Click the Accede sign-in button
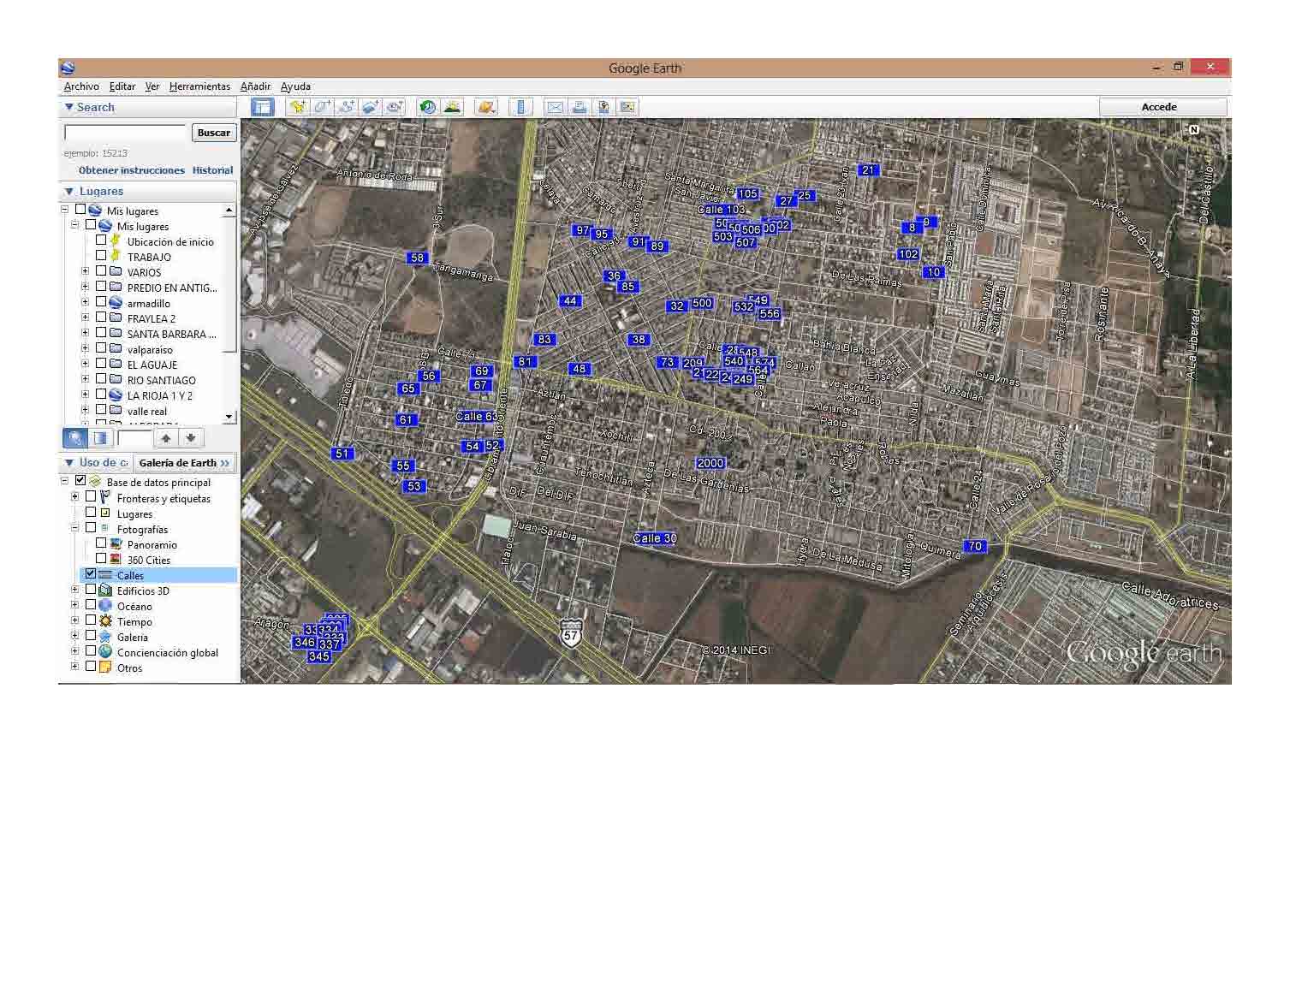This screenshot has width=1290, height=997. tap(1162, 107)
